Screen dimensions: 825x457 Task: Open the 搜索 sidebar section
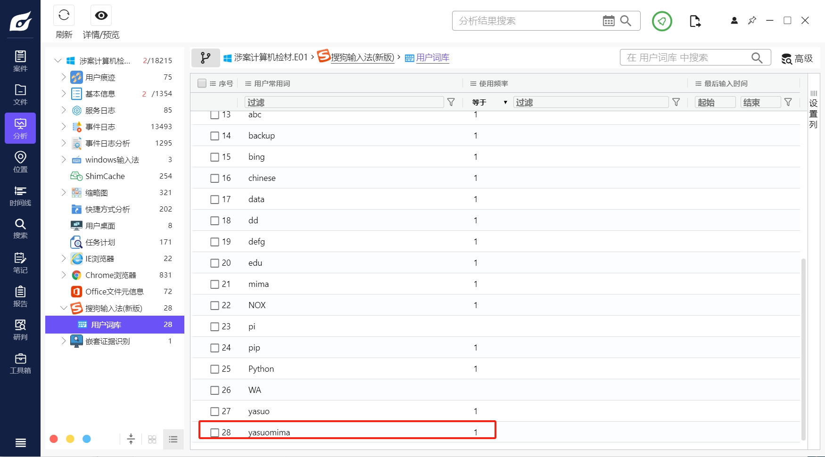pos(20,228)
